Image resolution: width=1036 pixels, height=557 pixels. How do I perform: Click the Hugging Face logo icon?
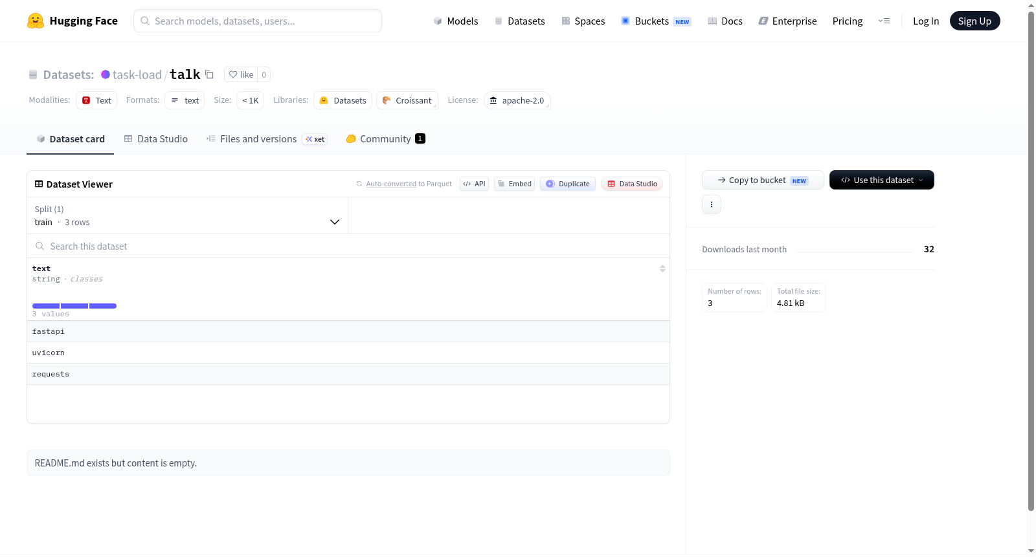(36, 21)
